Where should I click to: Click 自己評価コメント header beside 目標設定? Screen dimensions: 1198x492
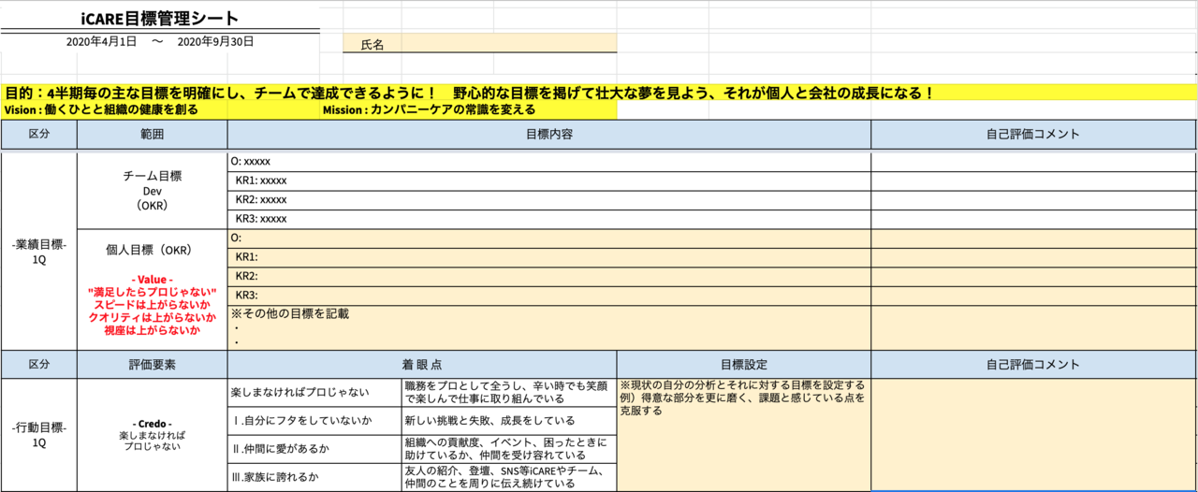click(1033, 365)
